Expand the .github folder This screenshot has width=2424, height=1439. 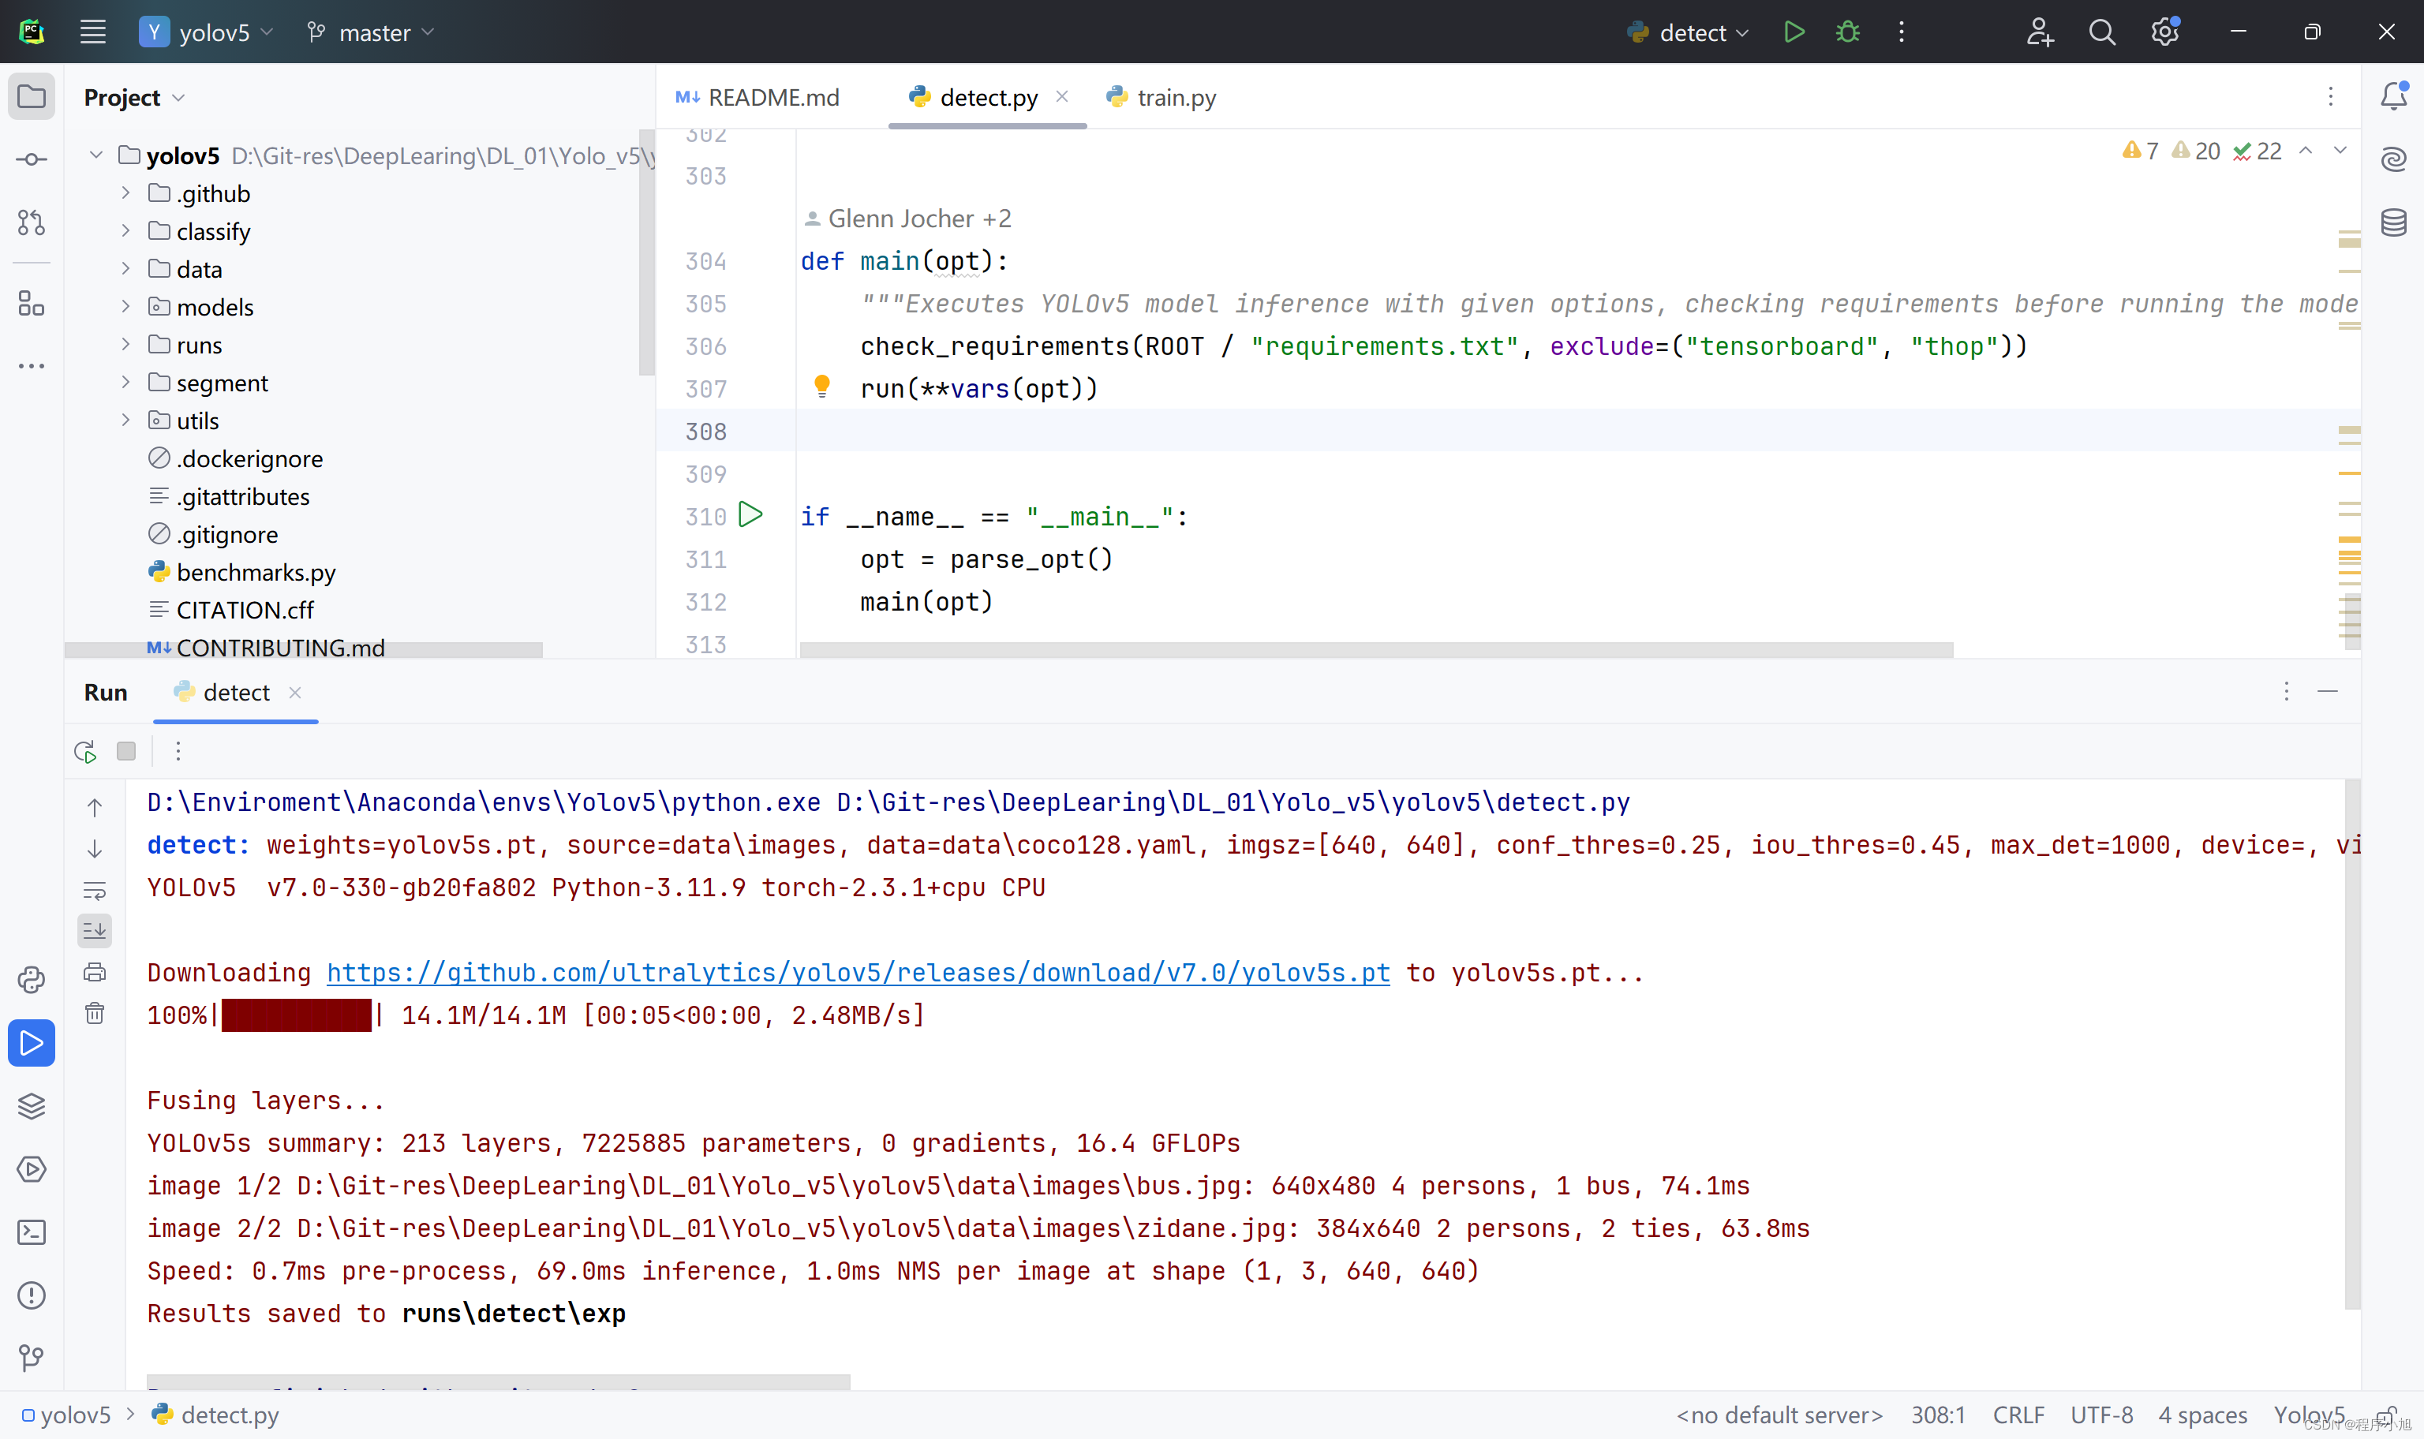[125, 193]
